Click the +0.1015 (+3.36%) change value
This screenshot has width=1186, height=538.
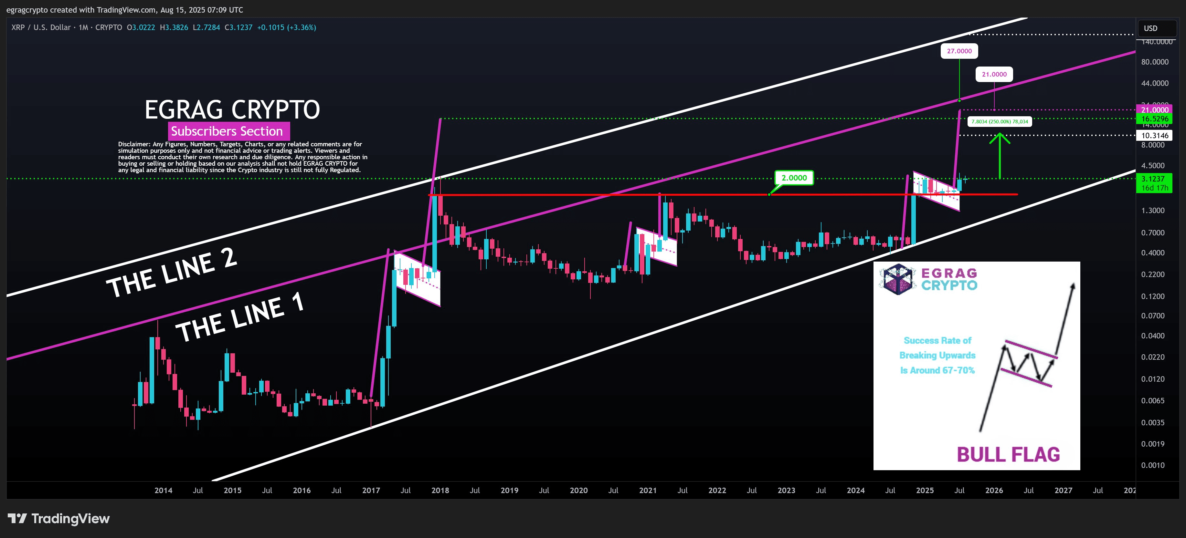pos(286,28)
